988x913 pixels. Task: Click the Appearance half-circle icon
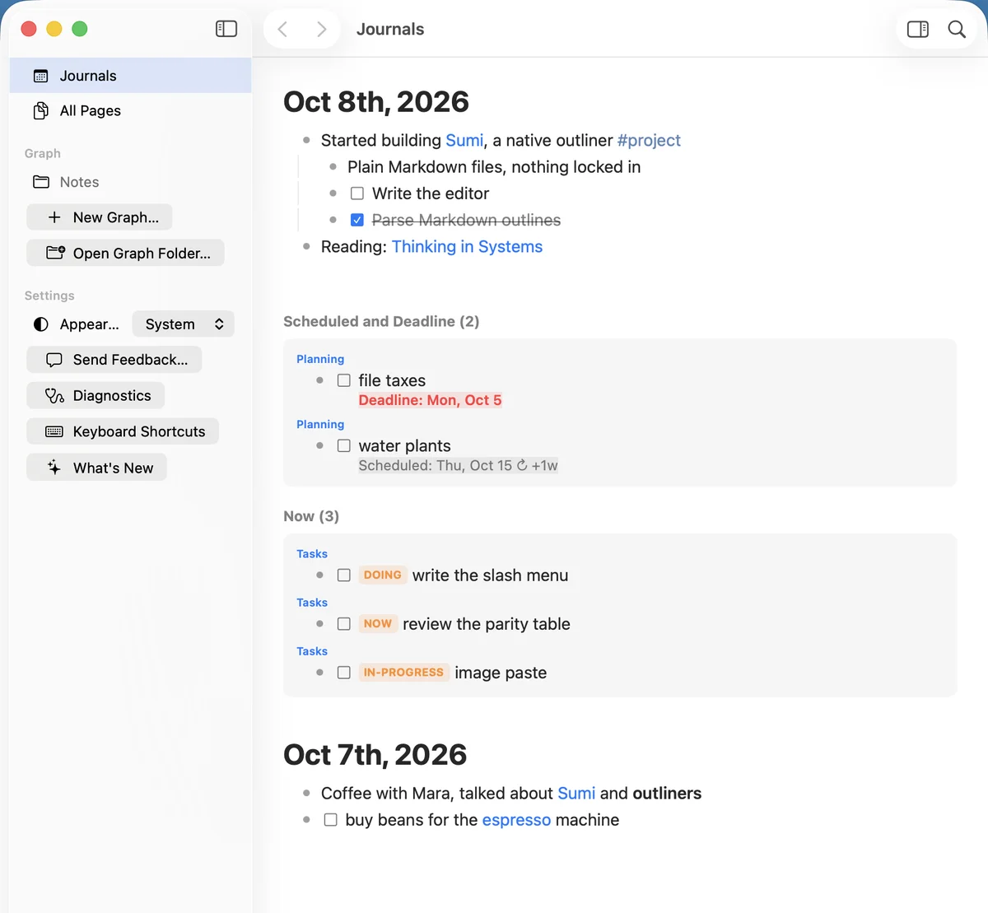[x=40, y=324]
